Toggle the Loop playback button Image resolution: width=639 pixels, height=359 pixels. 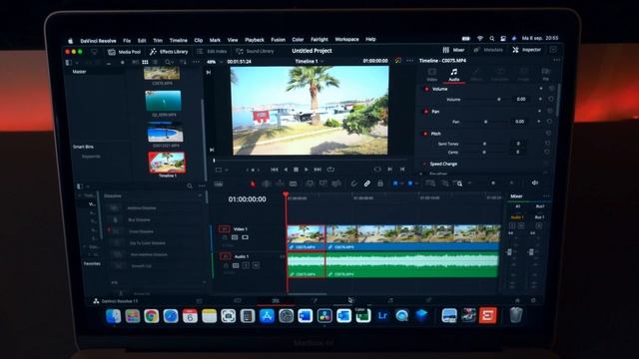(330, 170)
